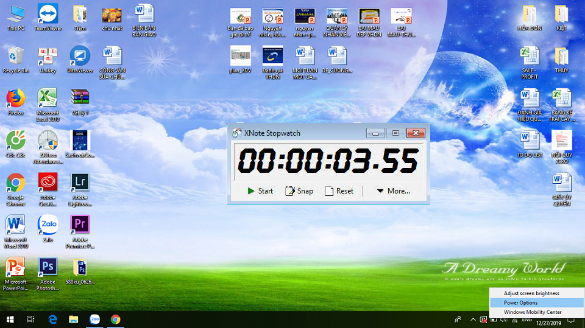Select the Microsoft Excel 2010 shortcut
585x328 pixels.
point(48,105)
